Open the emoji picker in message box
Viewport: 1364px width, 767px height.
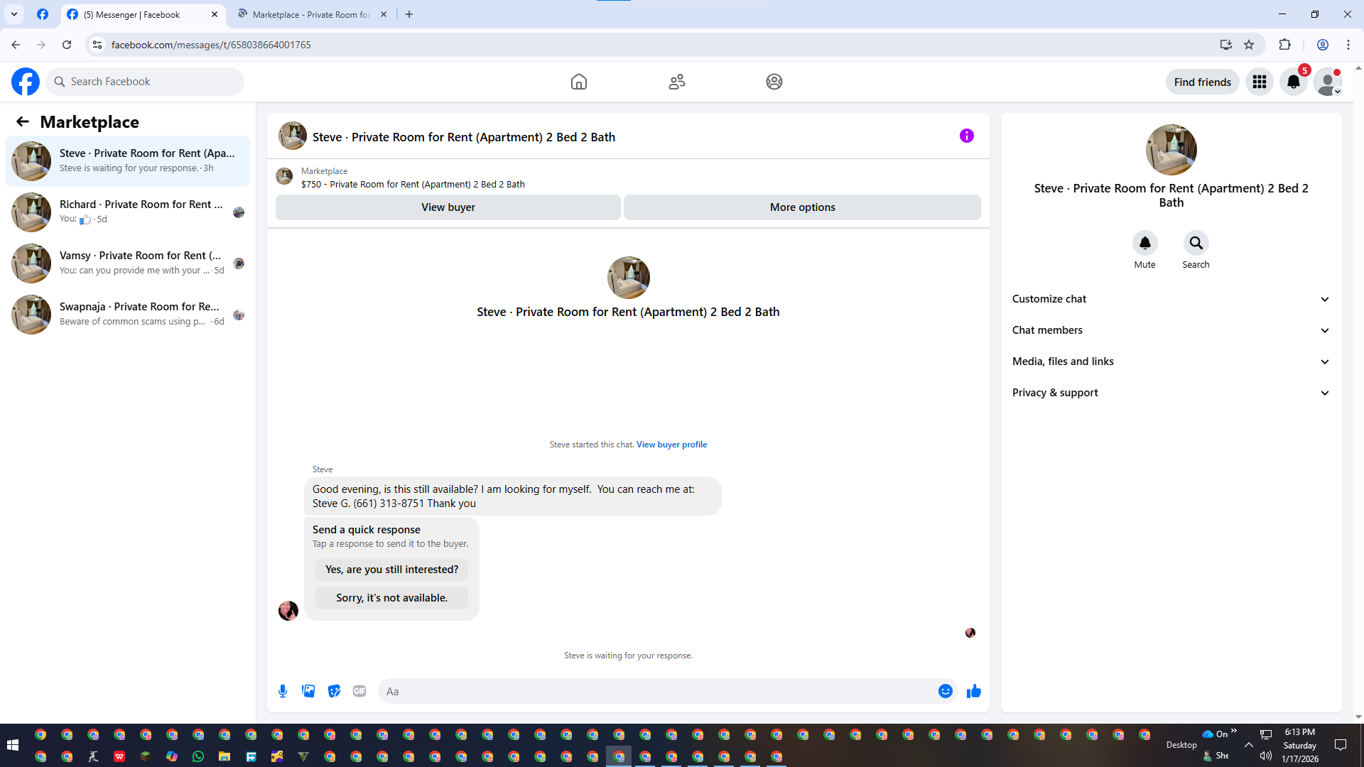pos(945,691)
